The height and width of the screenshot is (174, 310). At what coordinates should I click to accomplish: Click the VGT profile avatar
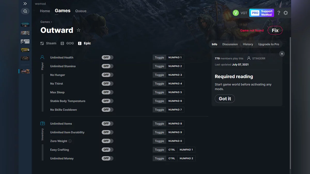[x=235, y=12]
